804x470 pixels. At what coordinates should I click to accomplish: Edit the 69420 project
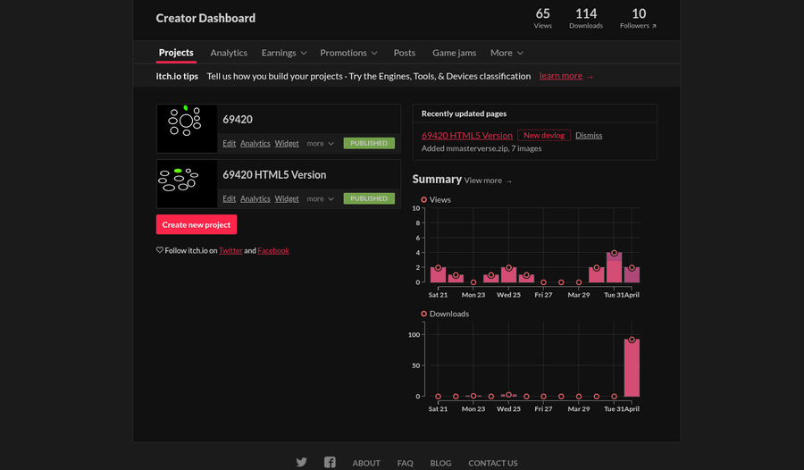tap(230, 144)
